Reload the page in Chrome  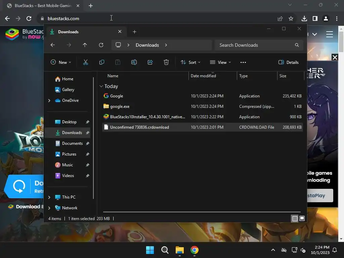pos(29,18)
